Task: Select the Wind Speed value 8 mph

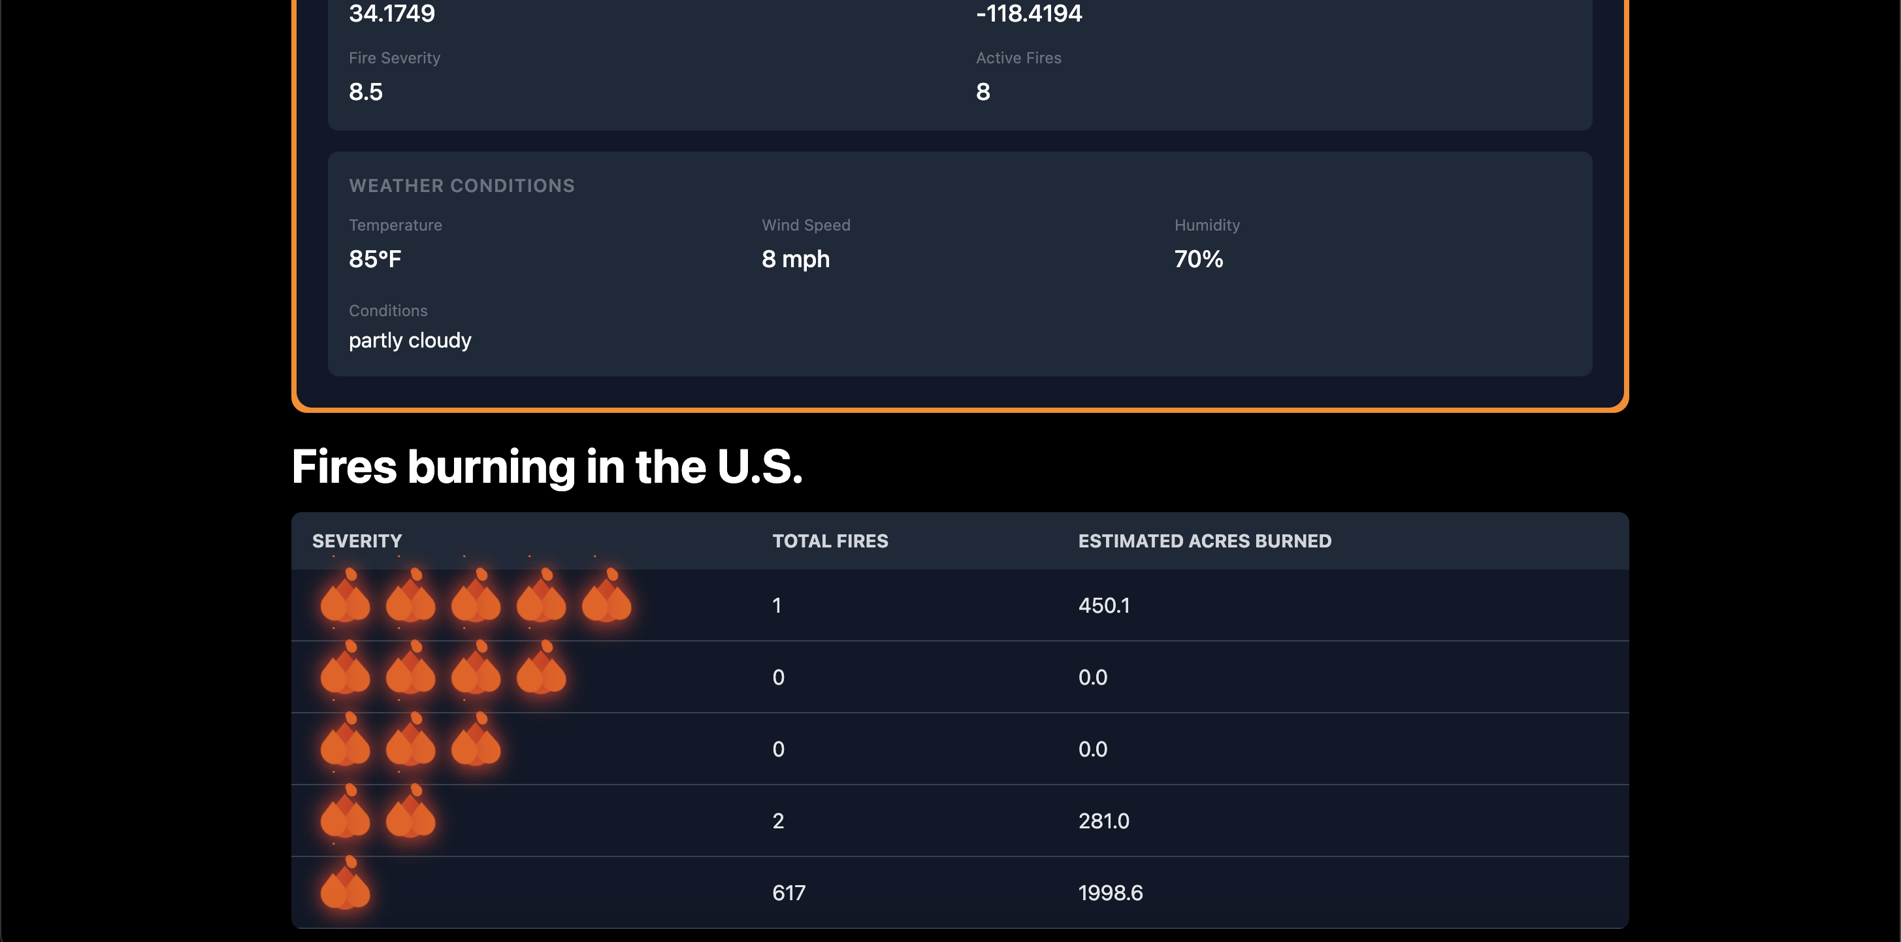Action: click(x=796, y=259)
